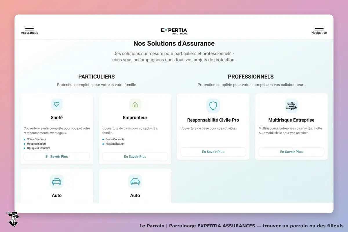Click the PROFESSIONNELS section heading
348x232 pixels.
tap(251, 77)
